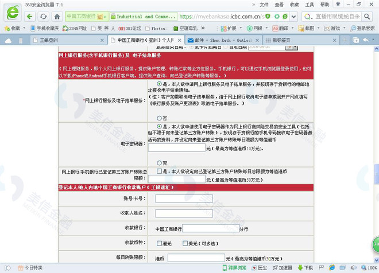Open the 100% zoom control
This screenshot has width=379, height=273.
pyautogui.click(x=369, y=268)
